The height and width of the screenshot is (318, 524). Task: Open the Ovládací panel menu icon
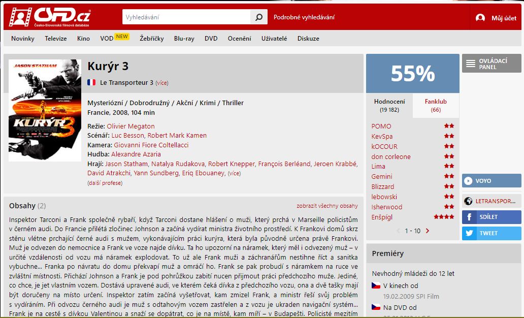(x=471, y=63)
